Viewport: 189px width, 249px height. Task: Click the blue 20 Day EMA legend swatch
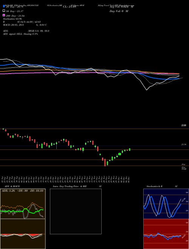pos(4,6)
